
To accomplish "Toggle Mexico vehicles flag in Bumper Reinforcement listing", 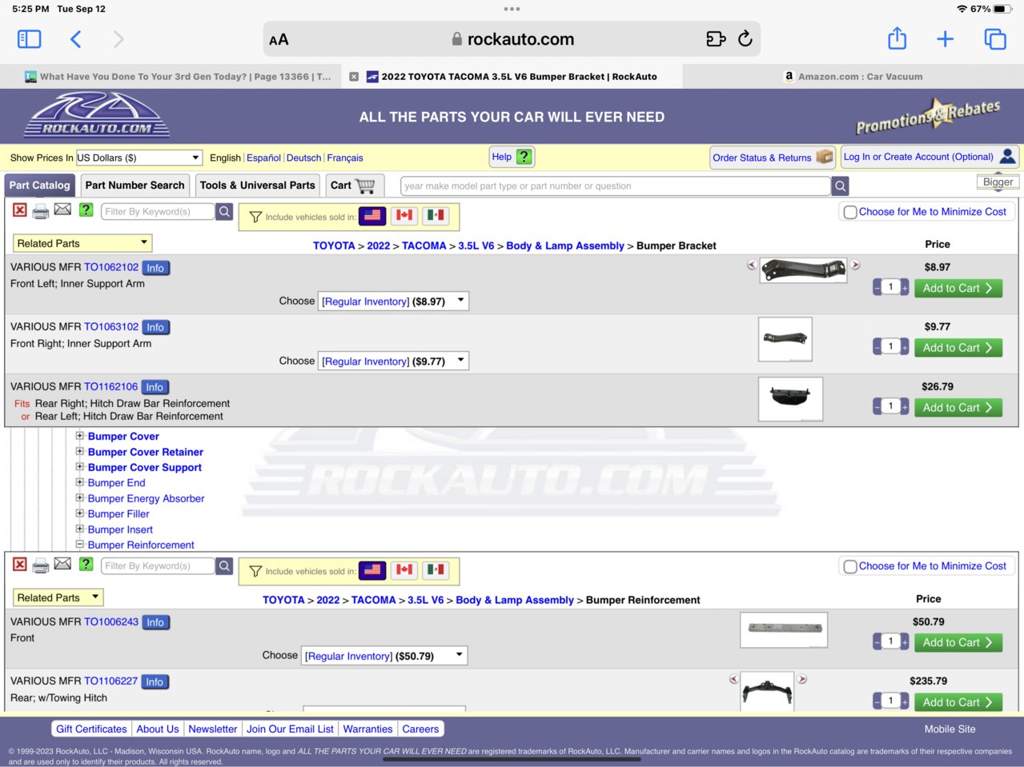I will point(436,570).
